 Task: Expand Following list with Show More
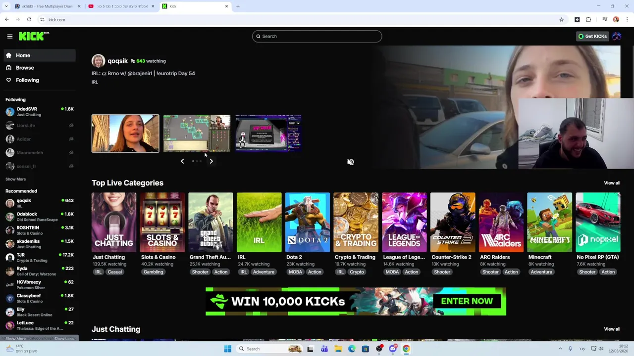pos(15,179)
